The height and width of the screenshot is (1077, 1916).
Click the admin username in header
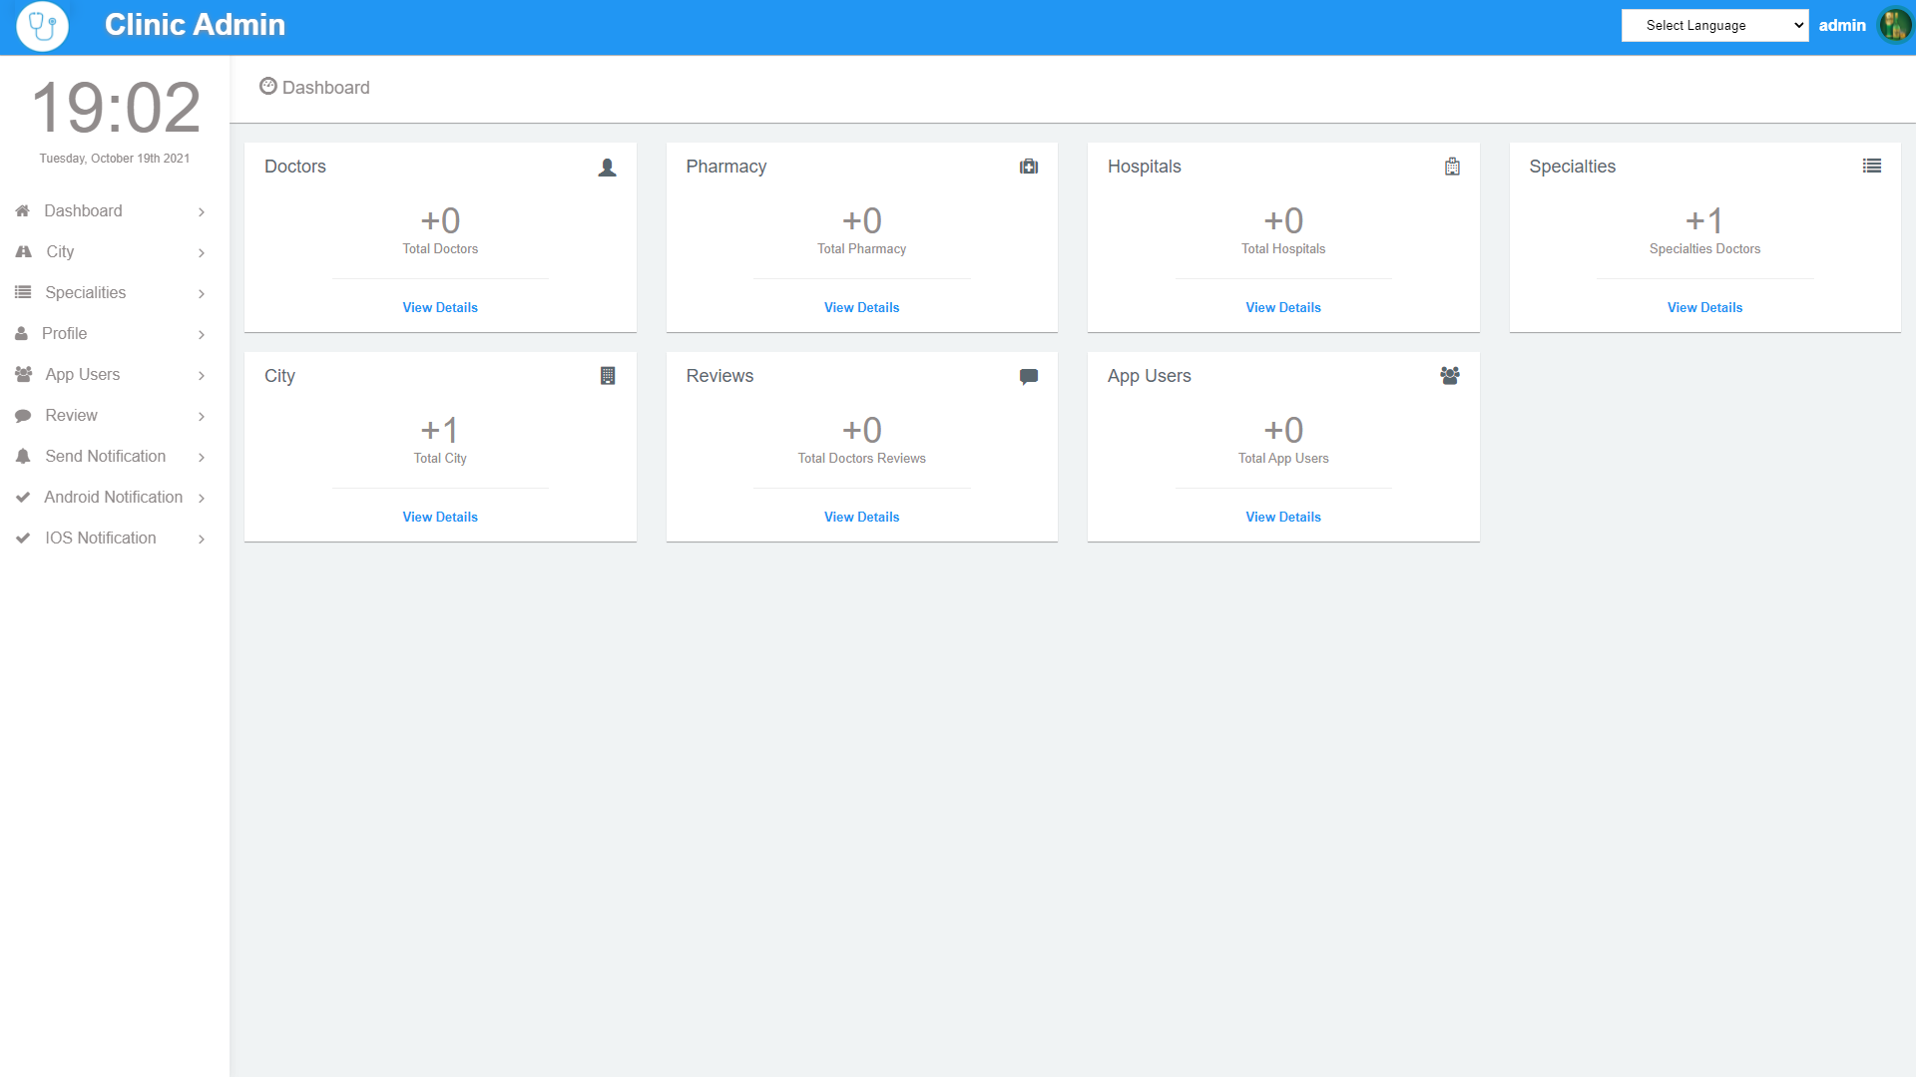1841,26
